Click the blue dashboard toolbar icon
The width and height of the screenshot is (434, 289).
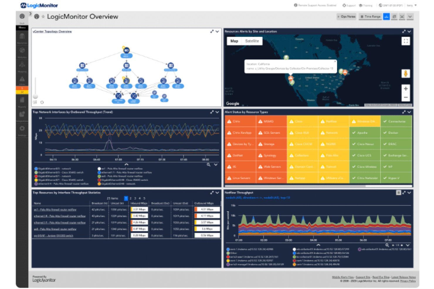(386, 17)
